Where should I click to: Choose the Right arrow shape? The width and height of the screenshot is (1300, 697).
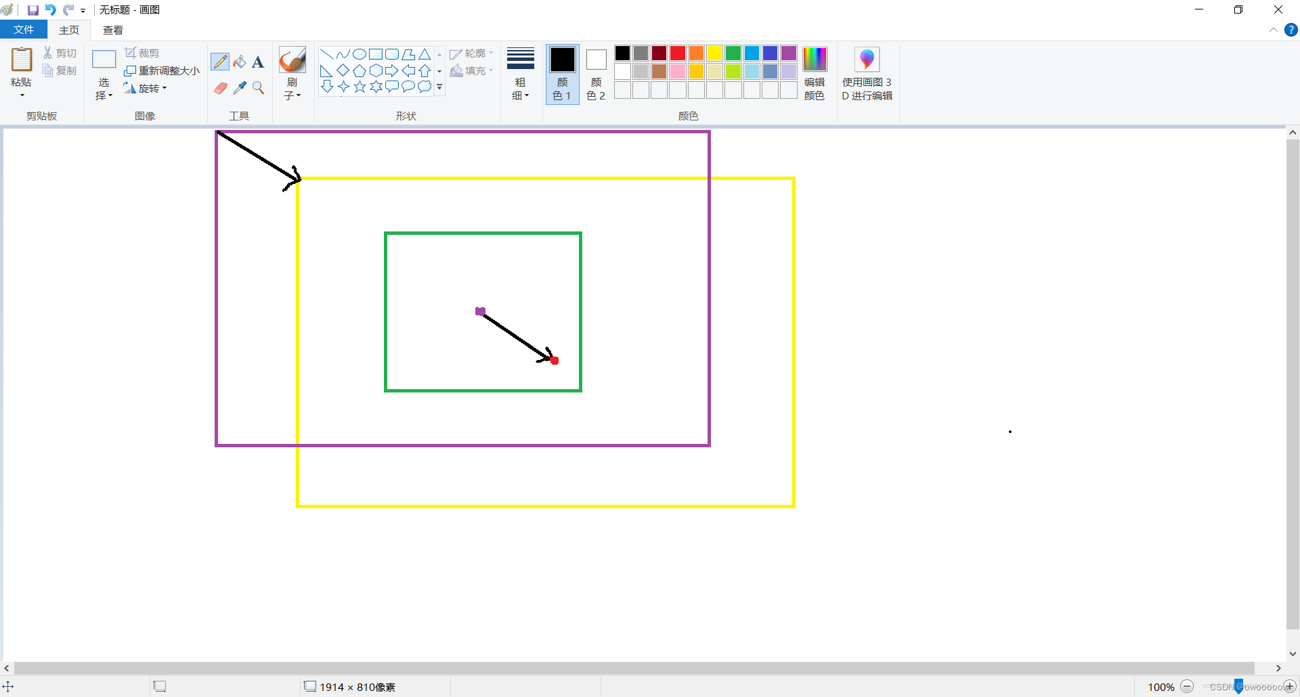click(x=392, y=70)
